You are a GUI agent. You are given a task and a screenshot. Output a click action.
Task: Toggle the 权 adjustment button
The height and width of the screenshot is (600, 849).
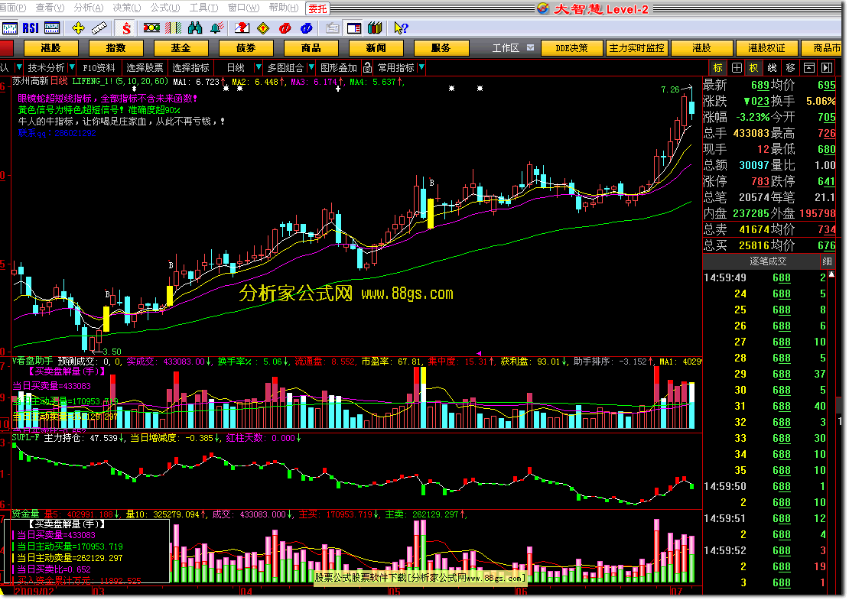click(754, 67)
